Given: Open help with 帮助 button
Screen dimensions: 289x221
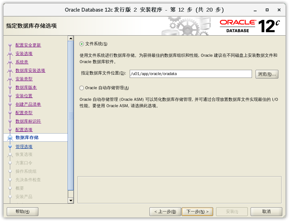Looking at the screenshot, I should pos(23,211).
